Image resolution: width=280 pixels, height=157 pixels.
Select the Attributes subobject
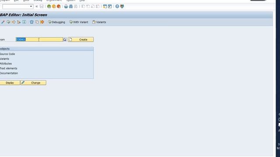(x=6, y=64)
